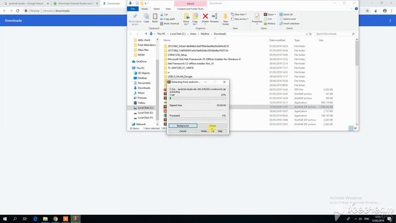Click the extraction file progress bar

197,98
